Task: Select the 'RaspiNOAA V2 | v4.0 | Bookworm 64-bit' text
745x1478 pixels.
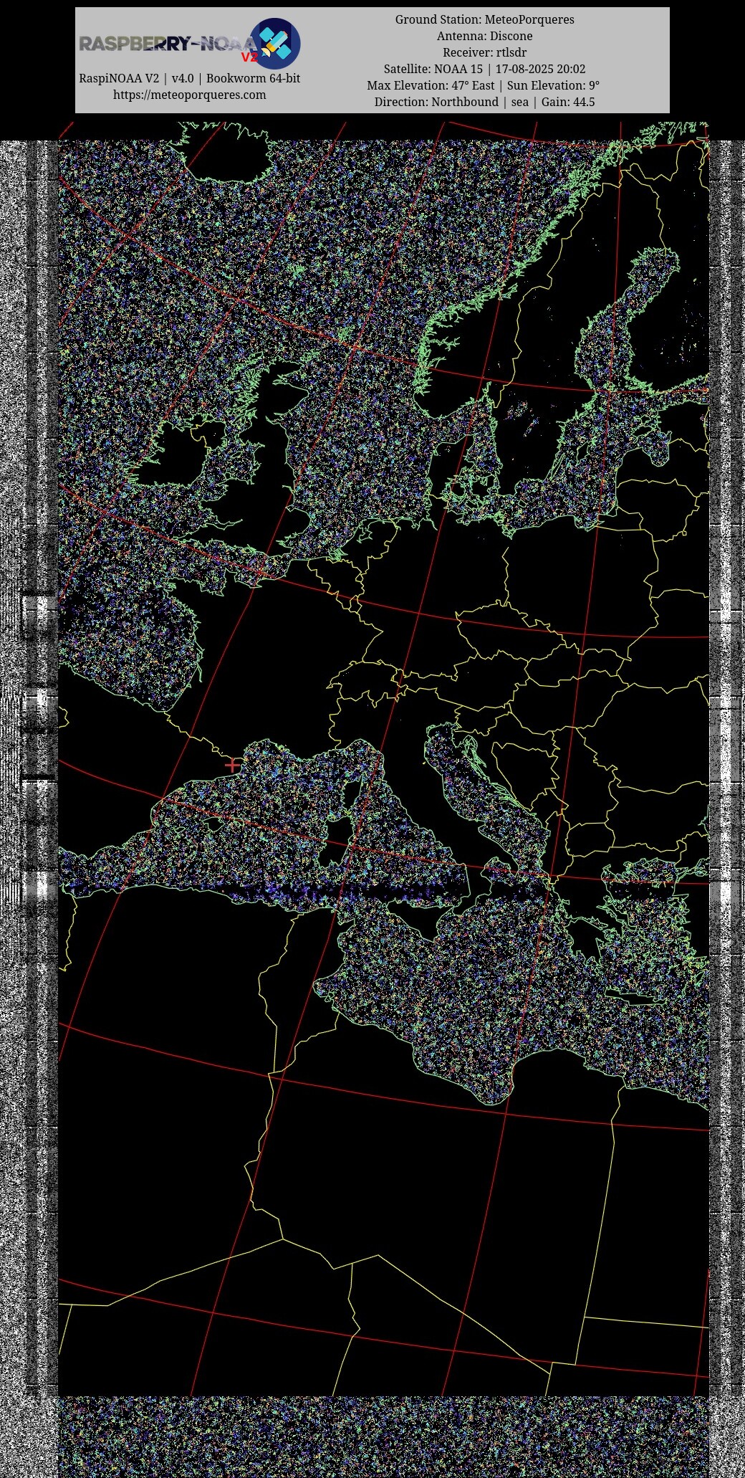Action: (189, 78)
